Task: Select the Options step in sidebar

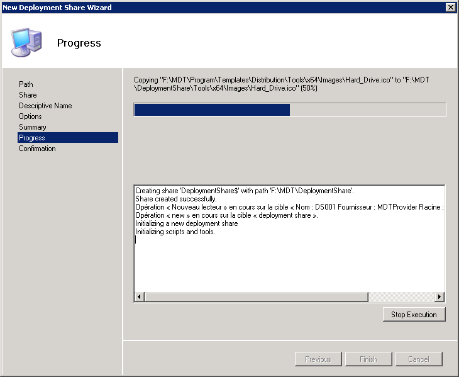Action: click(x=30, y=116)
